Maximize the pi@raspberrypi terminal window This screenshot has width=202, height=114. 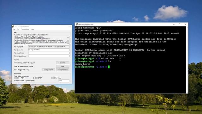(180, 24)
